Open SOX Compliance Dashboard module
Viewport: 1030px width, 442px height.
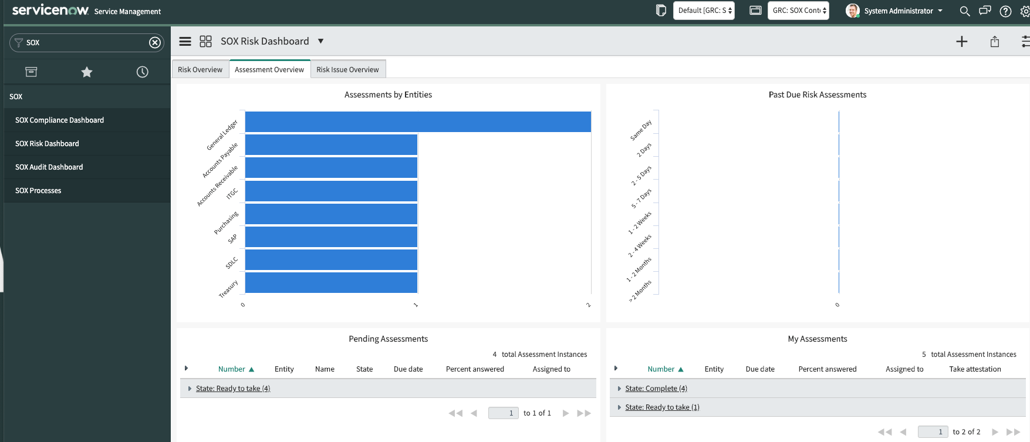[87, 120]
